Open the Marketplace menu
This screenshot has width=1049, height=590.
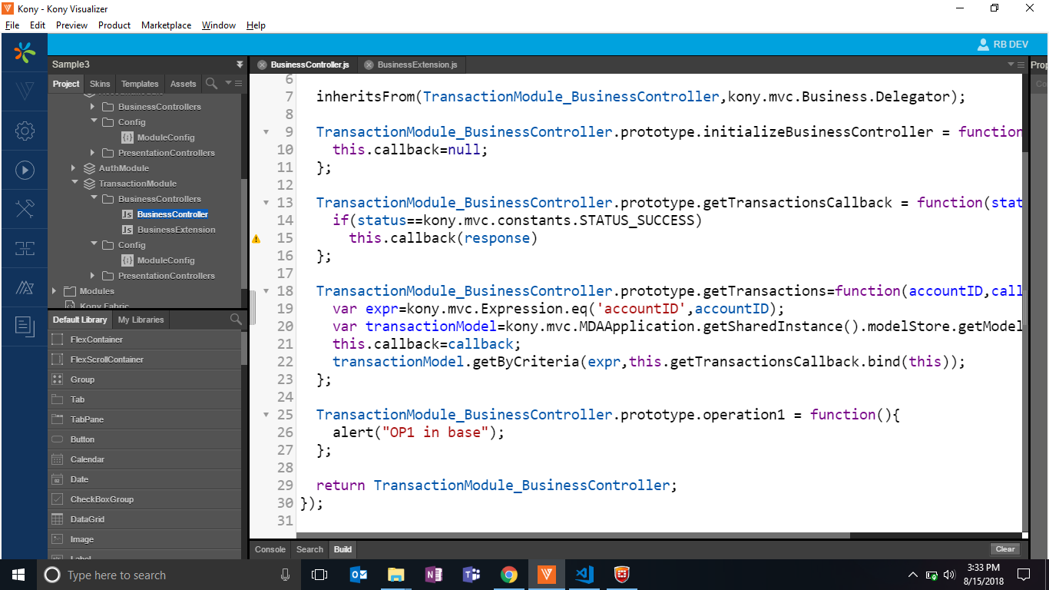[x=166, y=25]
